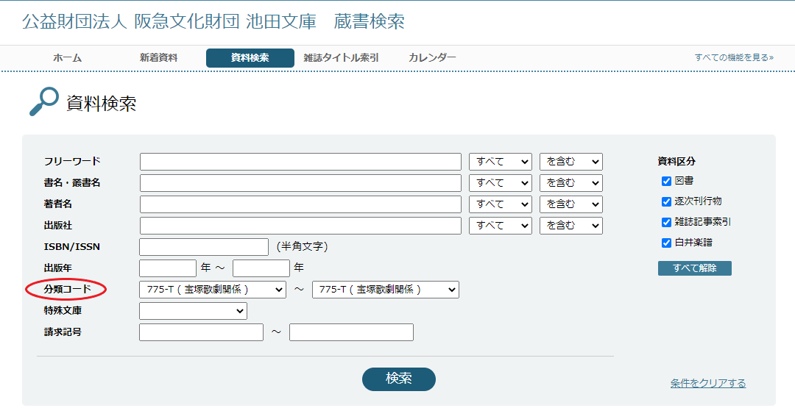795x408 pixels.
Task: Go to the ホーム tab
Action: point(68,58)
